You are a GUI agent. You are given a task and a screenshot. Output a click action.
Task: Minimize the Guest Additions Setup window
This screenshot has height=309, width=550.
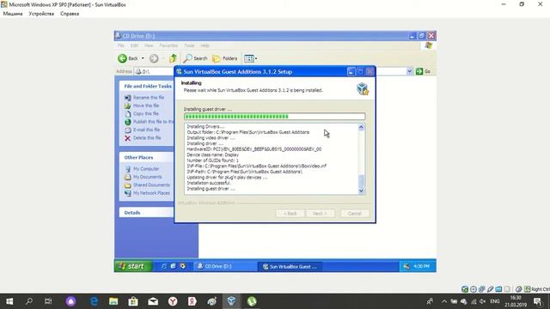351,72
